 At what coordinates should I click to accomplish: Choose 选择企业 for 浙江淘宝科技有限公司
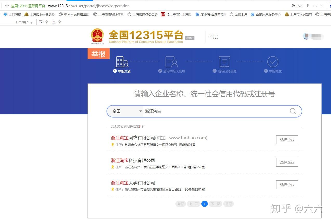(287, 162)
